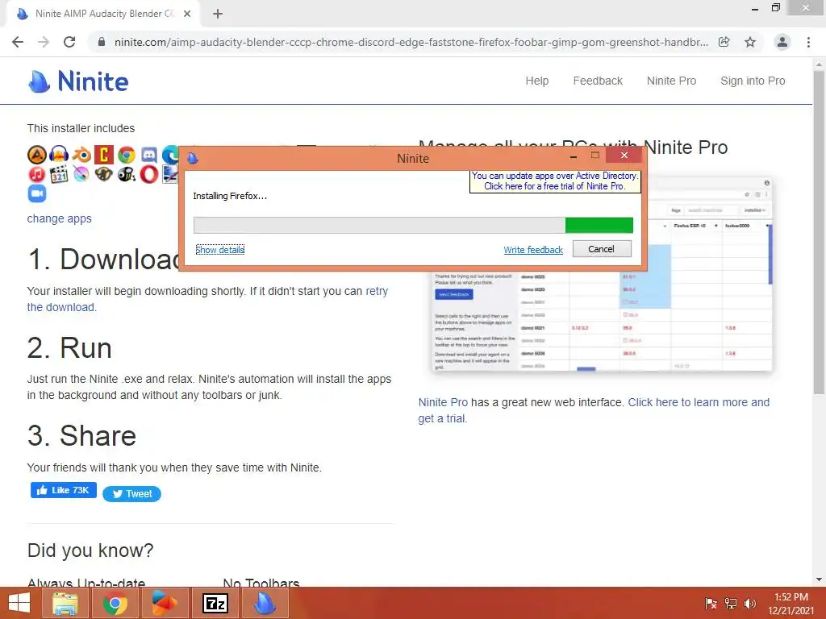
Task: Click the iTunes music note icon
Action: (x=37, y=174)
